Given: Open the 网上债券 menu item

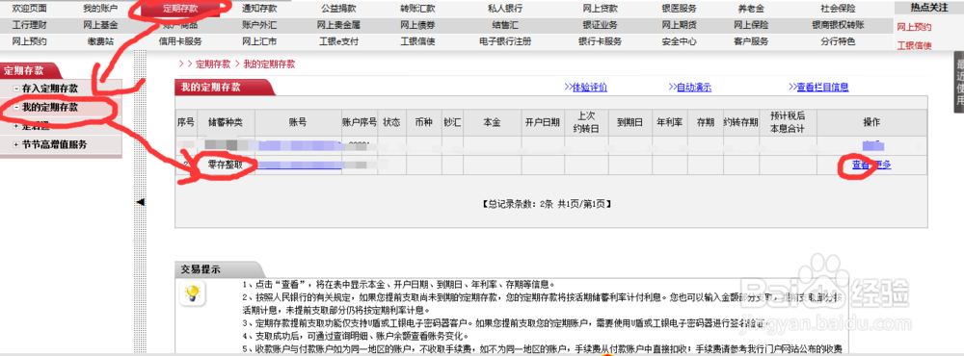Looking at the screenshot, I should tap(417, 25).
